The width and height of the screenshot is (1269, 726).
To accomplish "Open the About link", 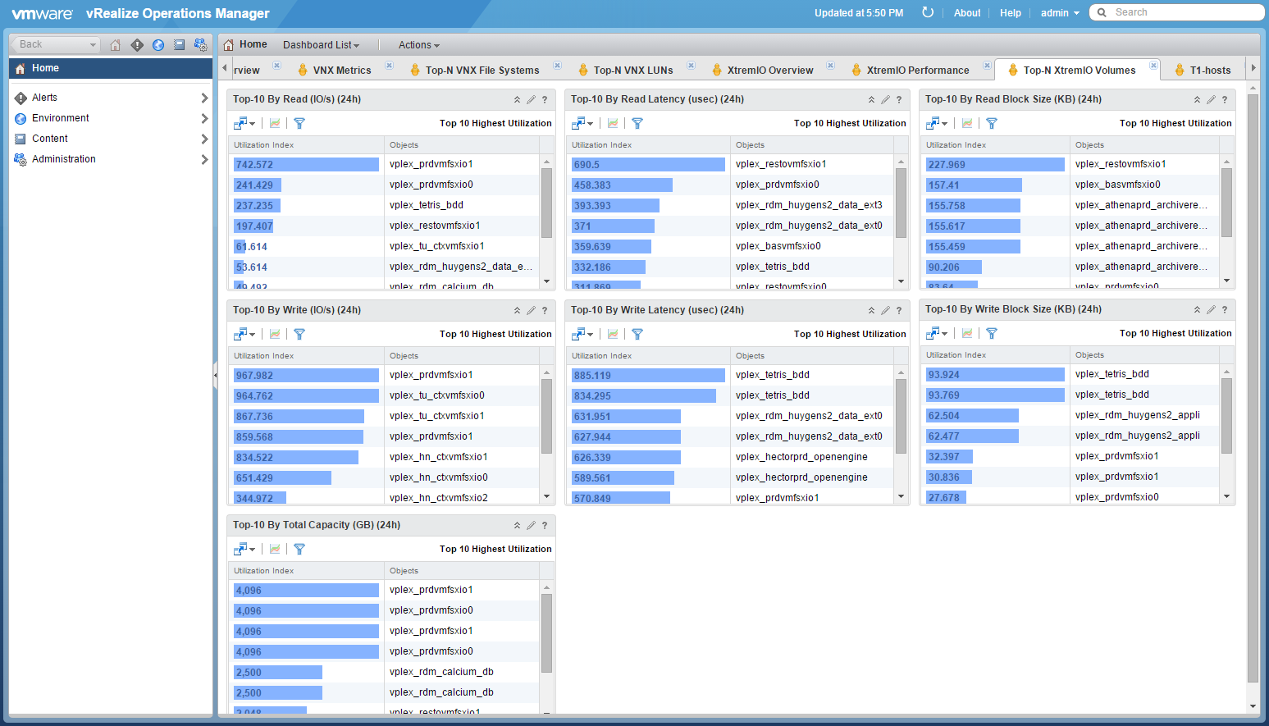I will point(967,13).
